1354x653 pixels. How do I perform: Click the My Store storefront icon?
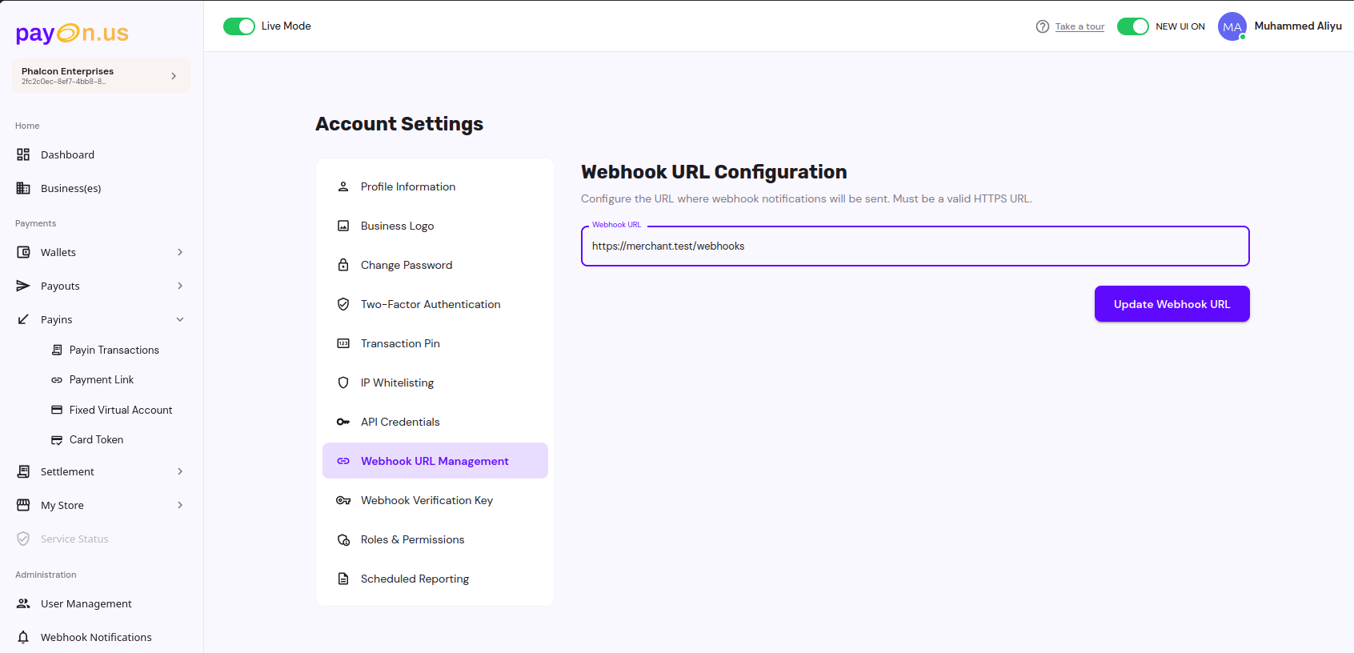click(x=23, y=505)
